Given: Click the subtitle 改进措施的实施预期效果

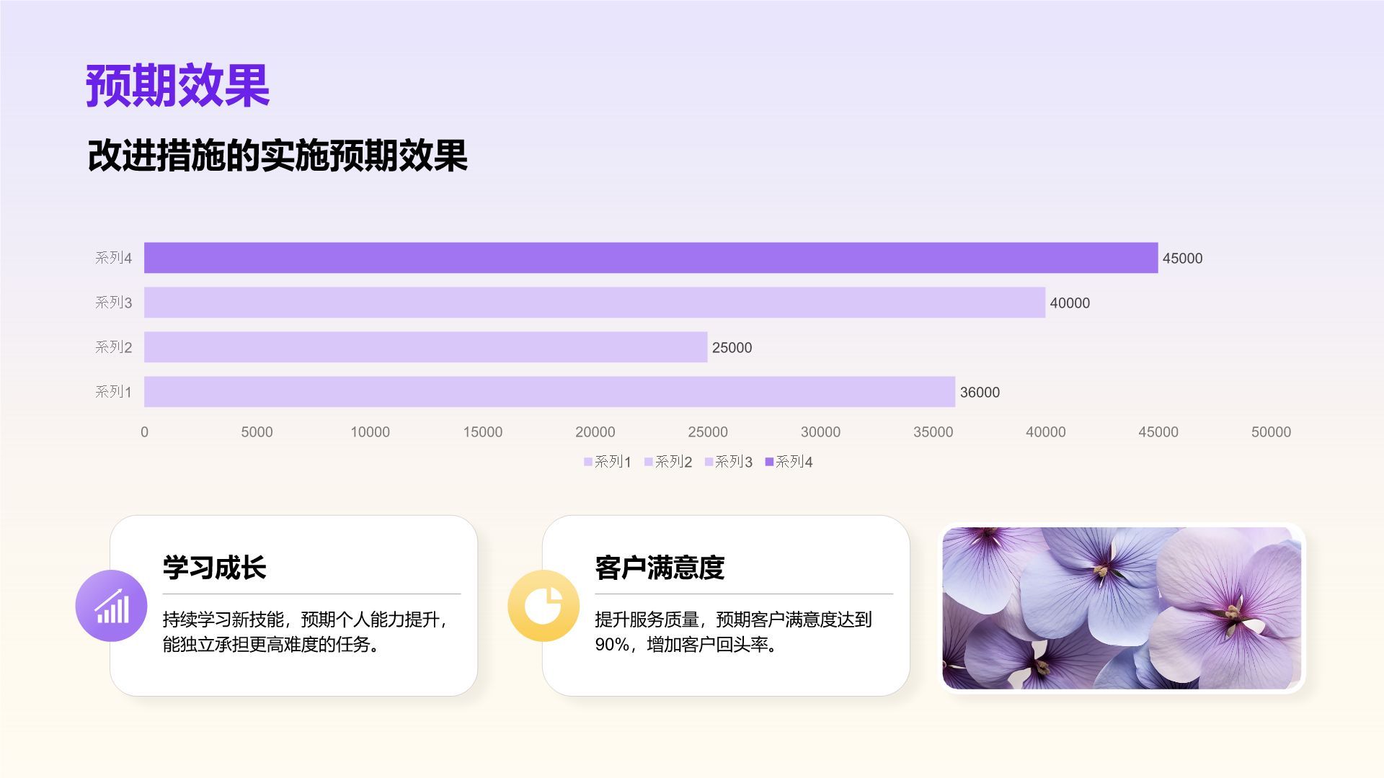Looking at the screenshot, I should coord(278,154).
